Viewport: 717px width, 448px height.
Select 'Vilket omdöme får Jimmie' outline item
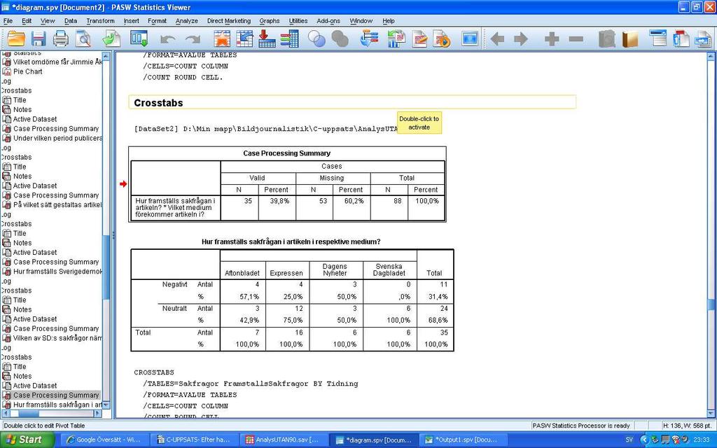[57, 62]
